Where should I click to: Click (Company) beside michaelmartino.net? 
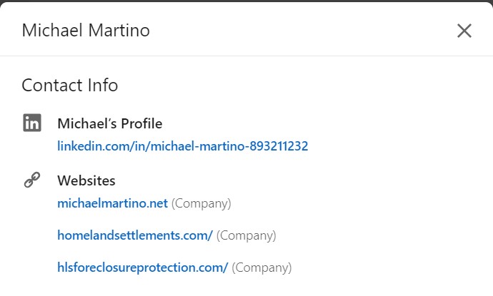pyautogui.click(x=201, y=204)
